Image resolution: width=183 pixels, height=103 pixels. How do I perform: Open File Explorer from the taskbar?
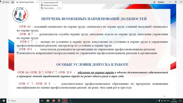coord(48,101)
